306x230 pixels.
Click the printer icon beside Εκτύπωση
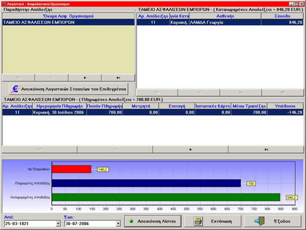pyautogui.click(x=198, y=221)
